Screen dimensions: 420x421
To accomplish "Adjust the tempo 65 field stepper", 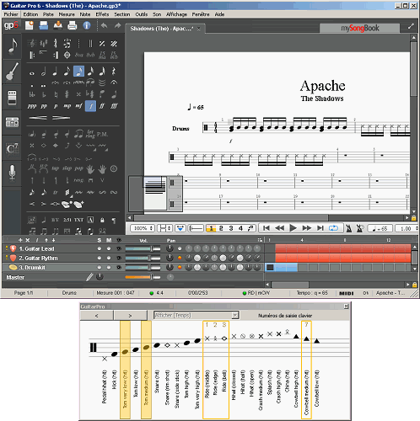I will [380, 229].
